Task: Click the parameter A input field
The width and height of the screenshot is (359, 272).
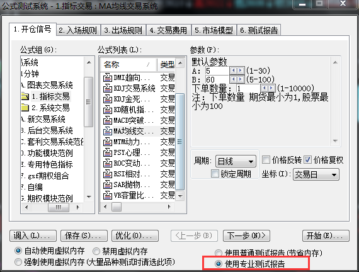Action: [217, 71]
